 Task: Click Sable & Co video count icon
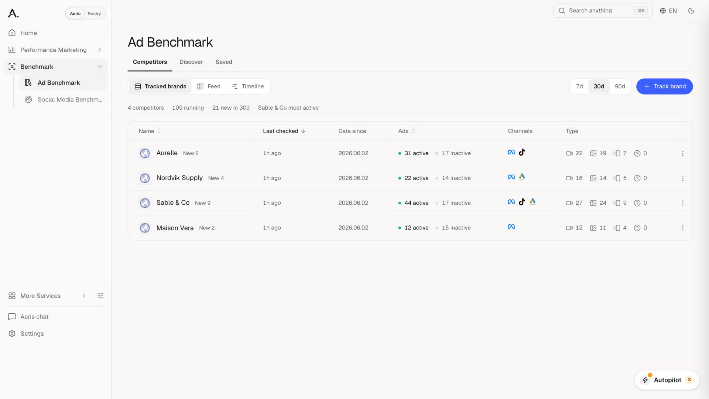(569, 203)
